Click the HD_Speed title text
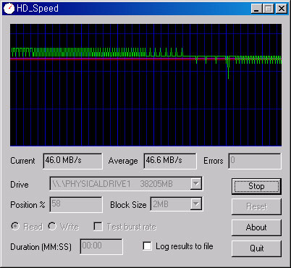291x268 pixels. [38, 9]
